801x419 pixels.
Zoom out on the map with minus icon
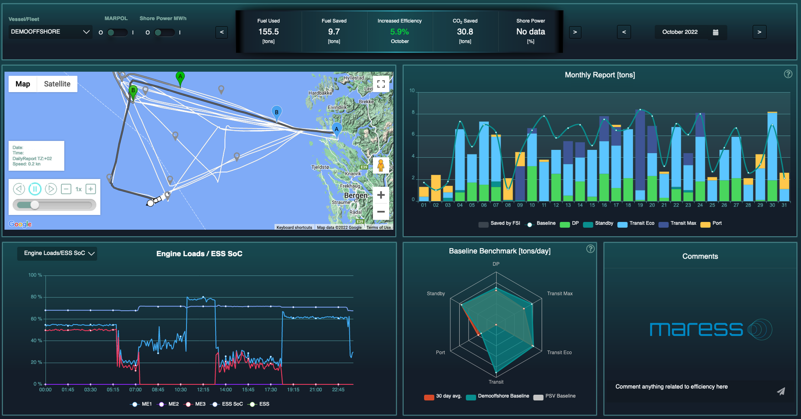coord(381,212)
